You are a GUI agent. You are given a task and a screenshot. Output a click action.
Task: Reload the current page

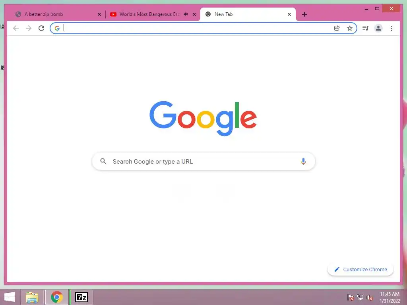[x=41, y=28]
